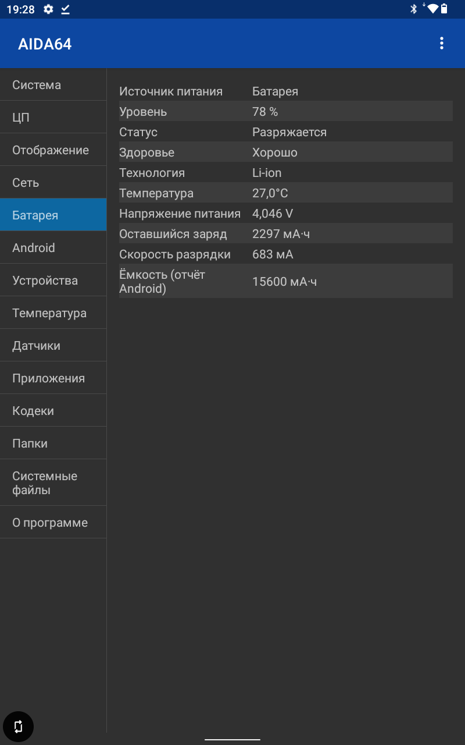Open the Датчики sensors list

pos(53,346)
